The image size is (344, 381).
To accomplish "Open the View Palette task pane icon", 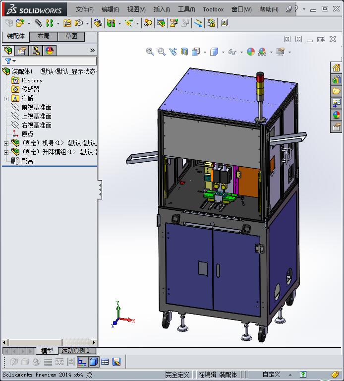I will pos(336,103).
